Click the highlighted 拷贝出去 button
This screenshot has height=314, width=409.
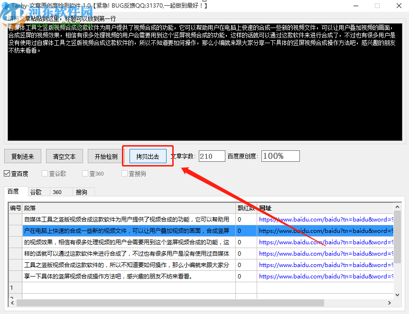pyautogui.click(x=147, y=156)
